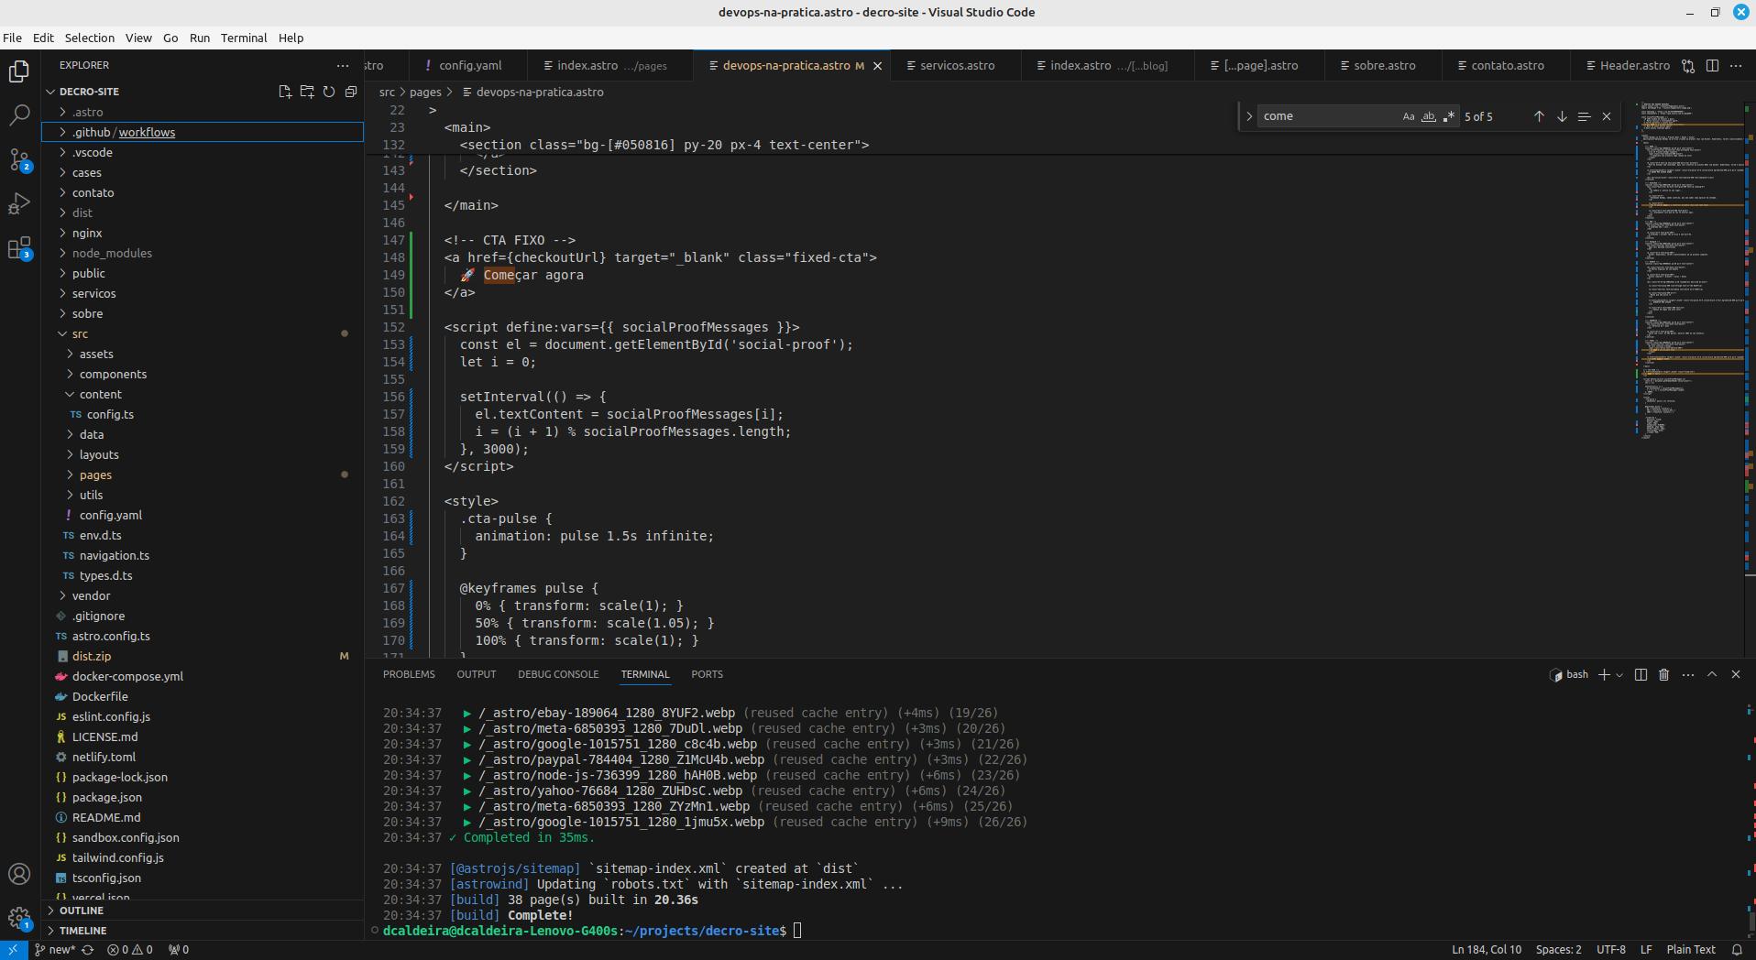Switch to servicos.astro editor tab
This screenshot has height=960, width=1756.
pyautogui.click(x=956, y=66)
